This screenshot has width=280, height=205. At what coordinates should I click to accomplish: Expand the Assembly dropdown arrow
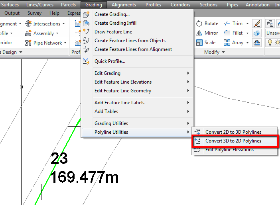(57, 33)
